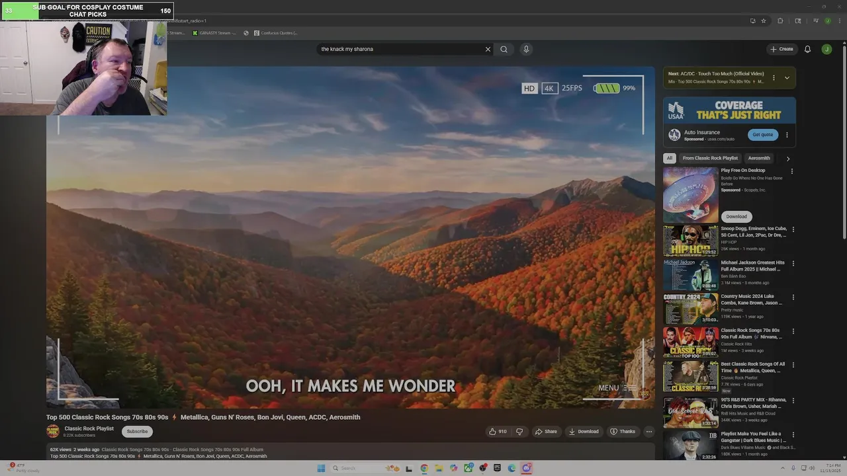The height and width of the screenshot is (476, 847).
Task: Open Epic Games launcher from taskbar
Action: [x=497, y=468]
